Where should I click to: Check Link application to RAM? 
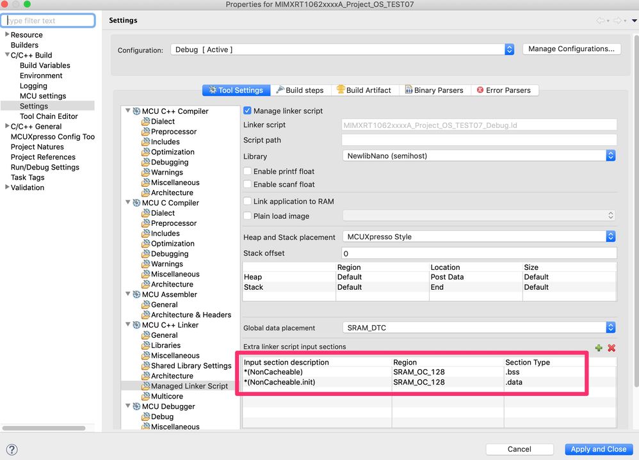tap(247, 201)
